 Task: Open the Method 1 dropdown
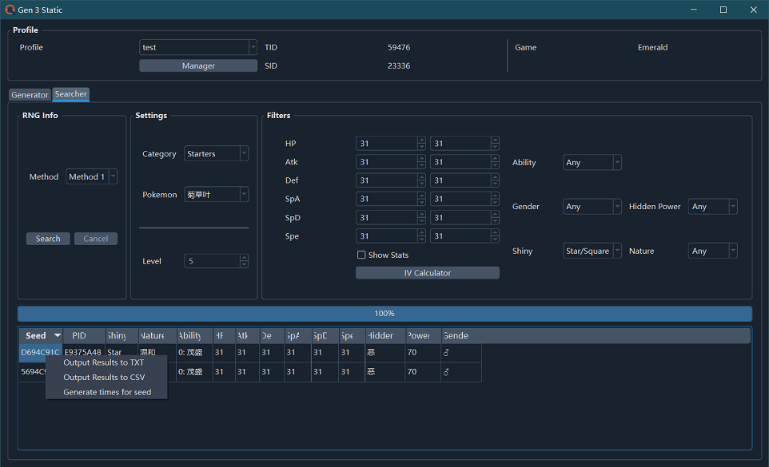point(92,176)
